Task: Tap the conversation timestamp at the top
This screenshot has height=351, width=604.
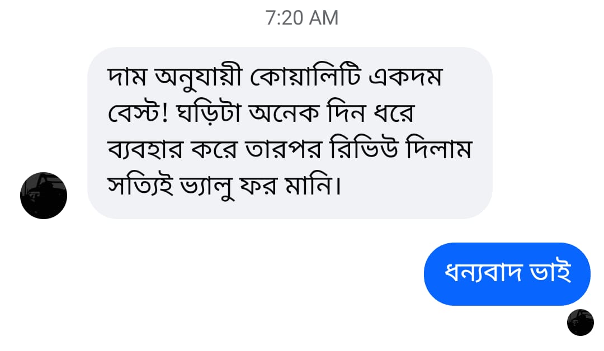Action: pos(302,17)
